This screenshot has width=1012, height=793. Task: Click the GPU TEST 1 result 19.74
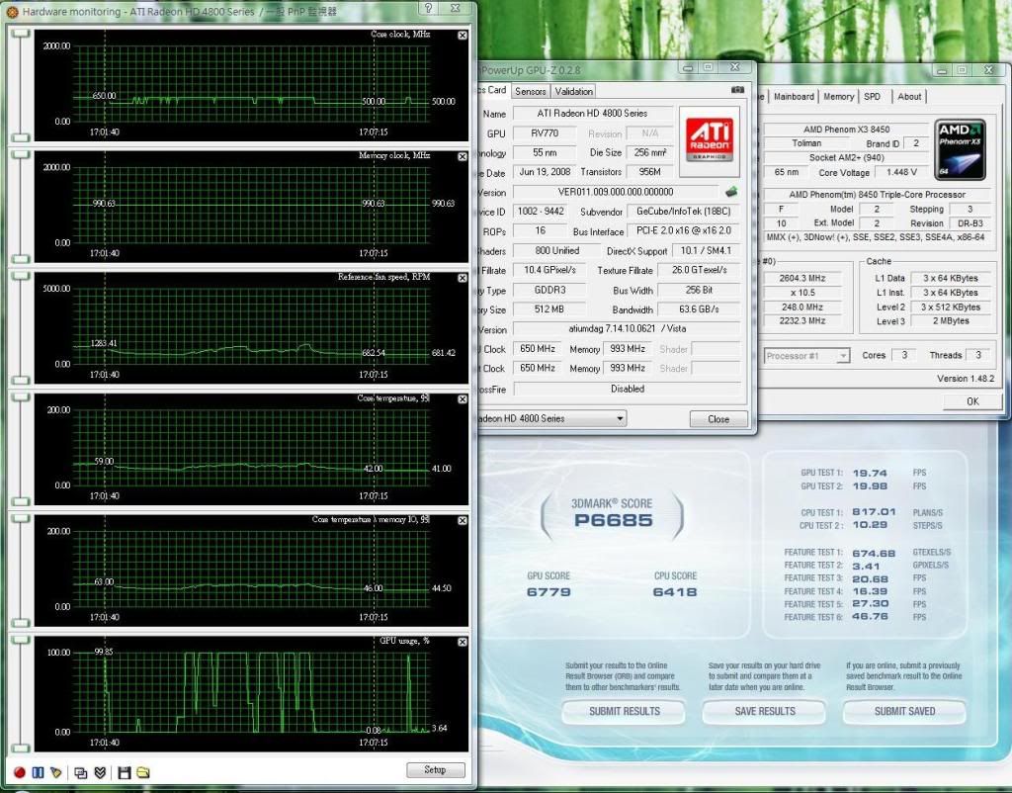[x=870, y=473]
